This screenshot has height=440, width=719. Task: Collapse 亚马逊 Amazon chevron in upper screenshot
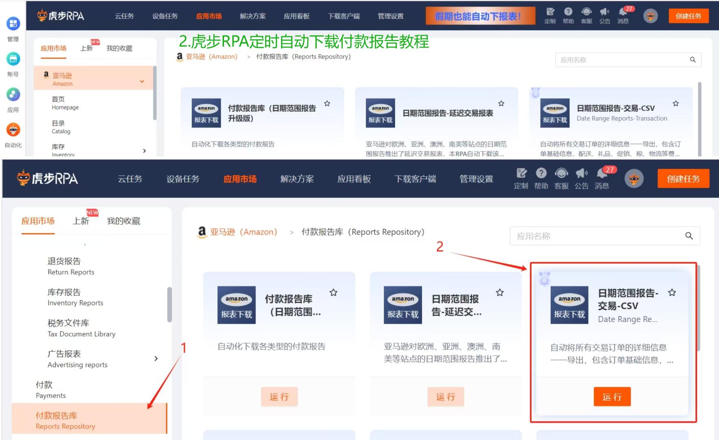coord(142,81)
